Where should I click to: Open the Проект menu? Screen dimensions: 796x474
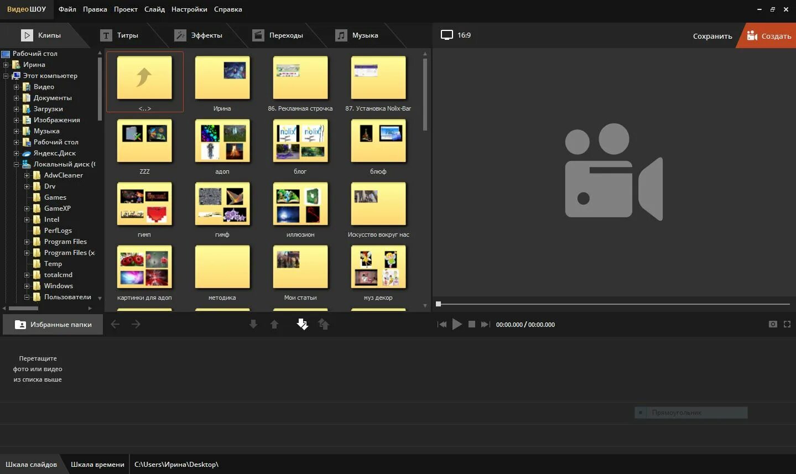click(x=126, y=9)
